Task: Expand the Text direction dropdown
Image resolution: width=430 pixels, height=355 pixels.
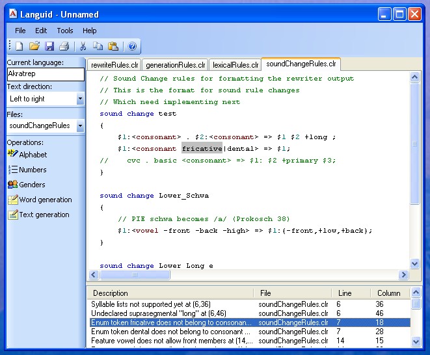Action: [x=80, y=99]
